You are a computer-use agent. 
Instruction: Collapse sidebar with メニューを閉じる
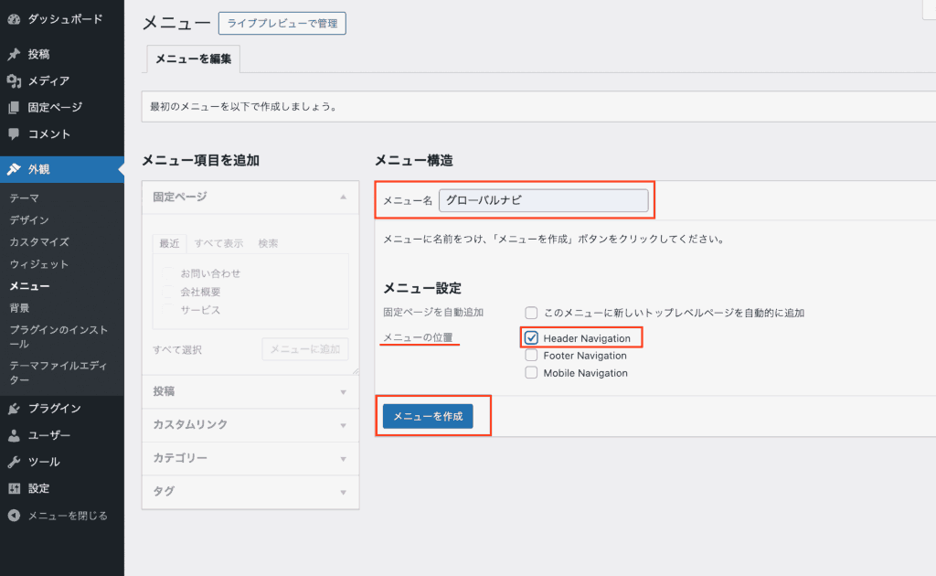67,516
